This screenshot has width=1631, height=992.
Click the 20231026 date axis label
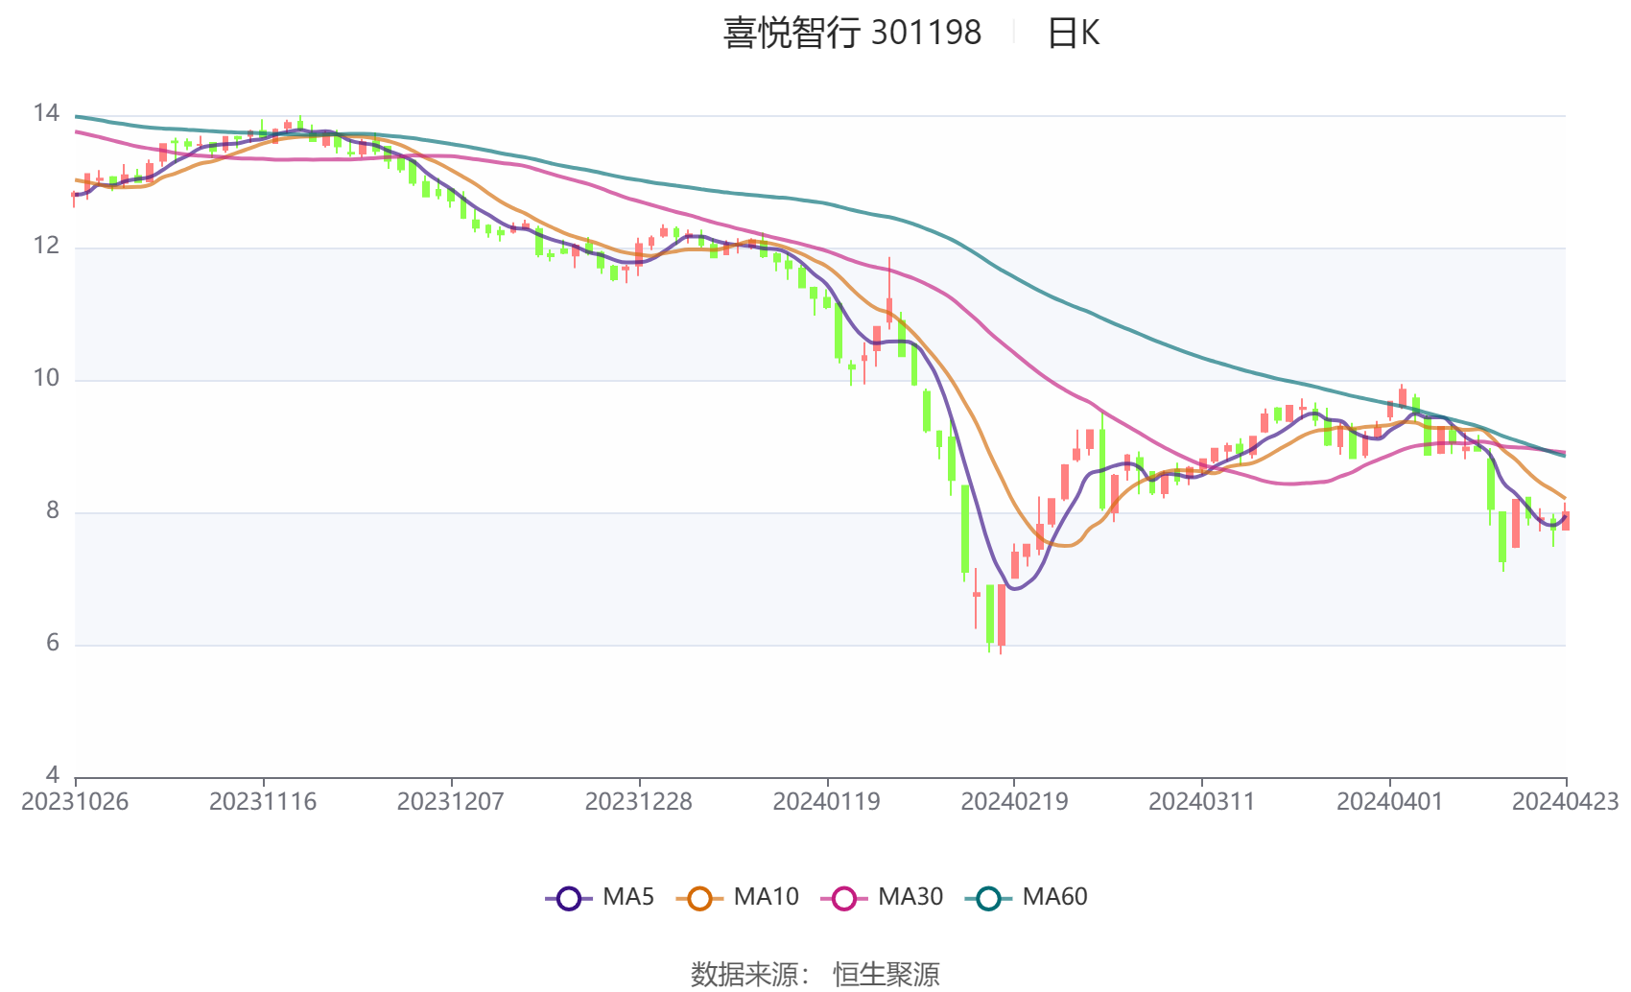[x=75, y=802]
